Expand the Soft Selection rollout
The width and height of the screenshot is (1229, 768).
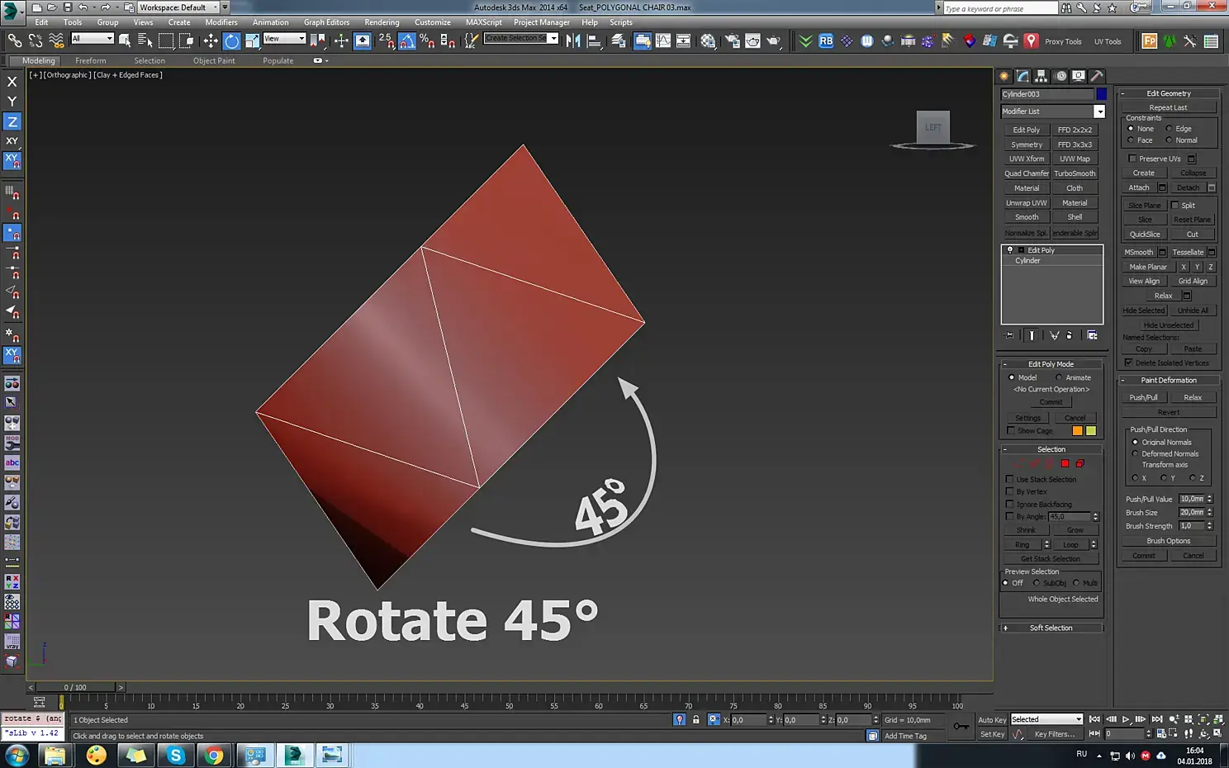(x=1051, y=628)
